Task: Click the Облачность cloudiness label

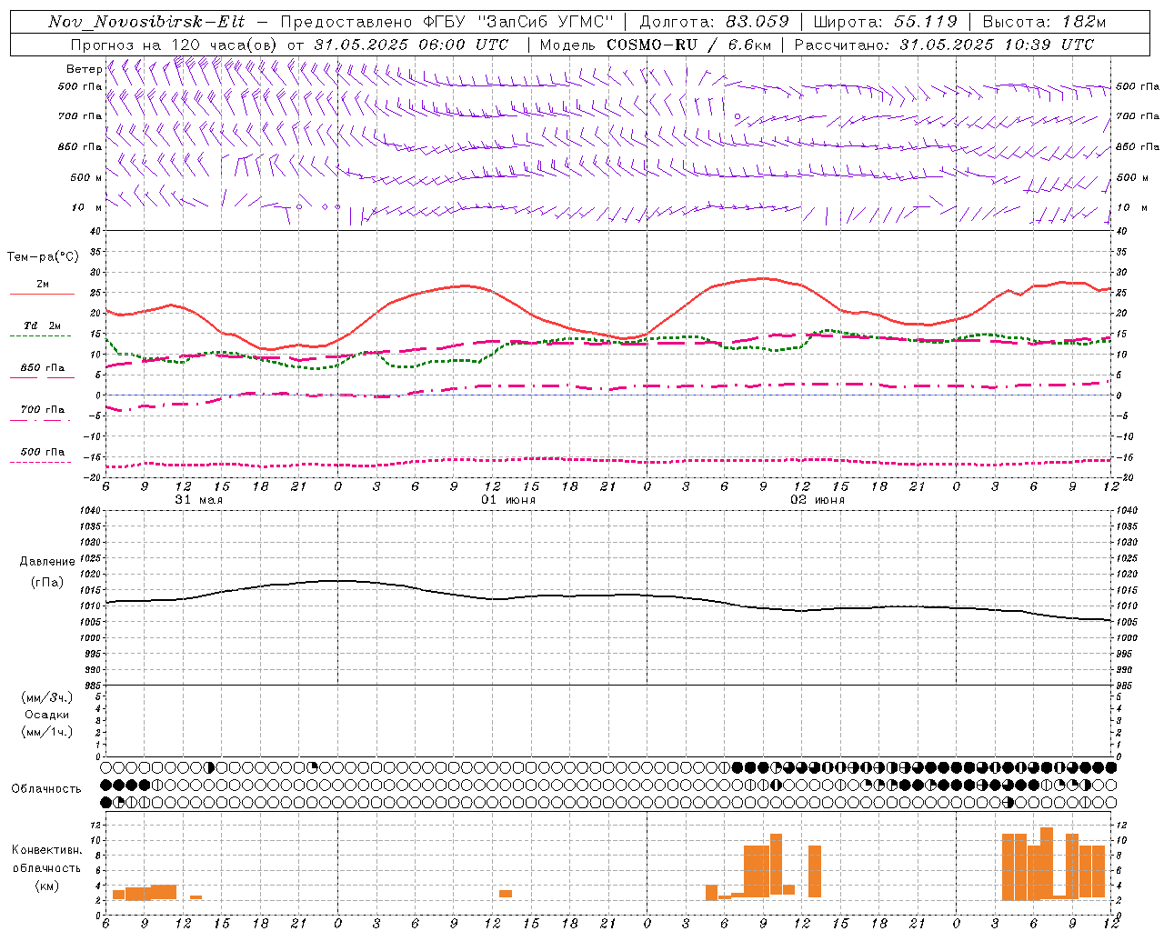Action: (x=46, y=789)
